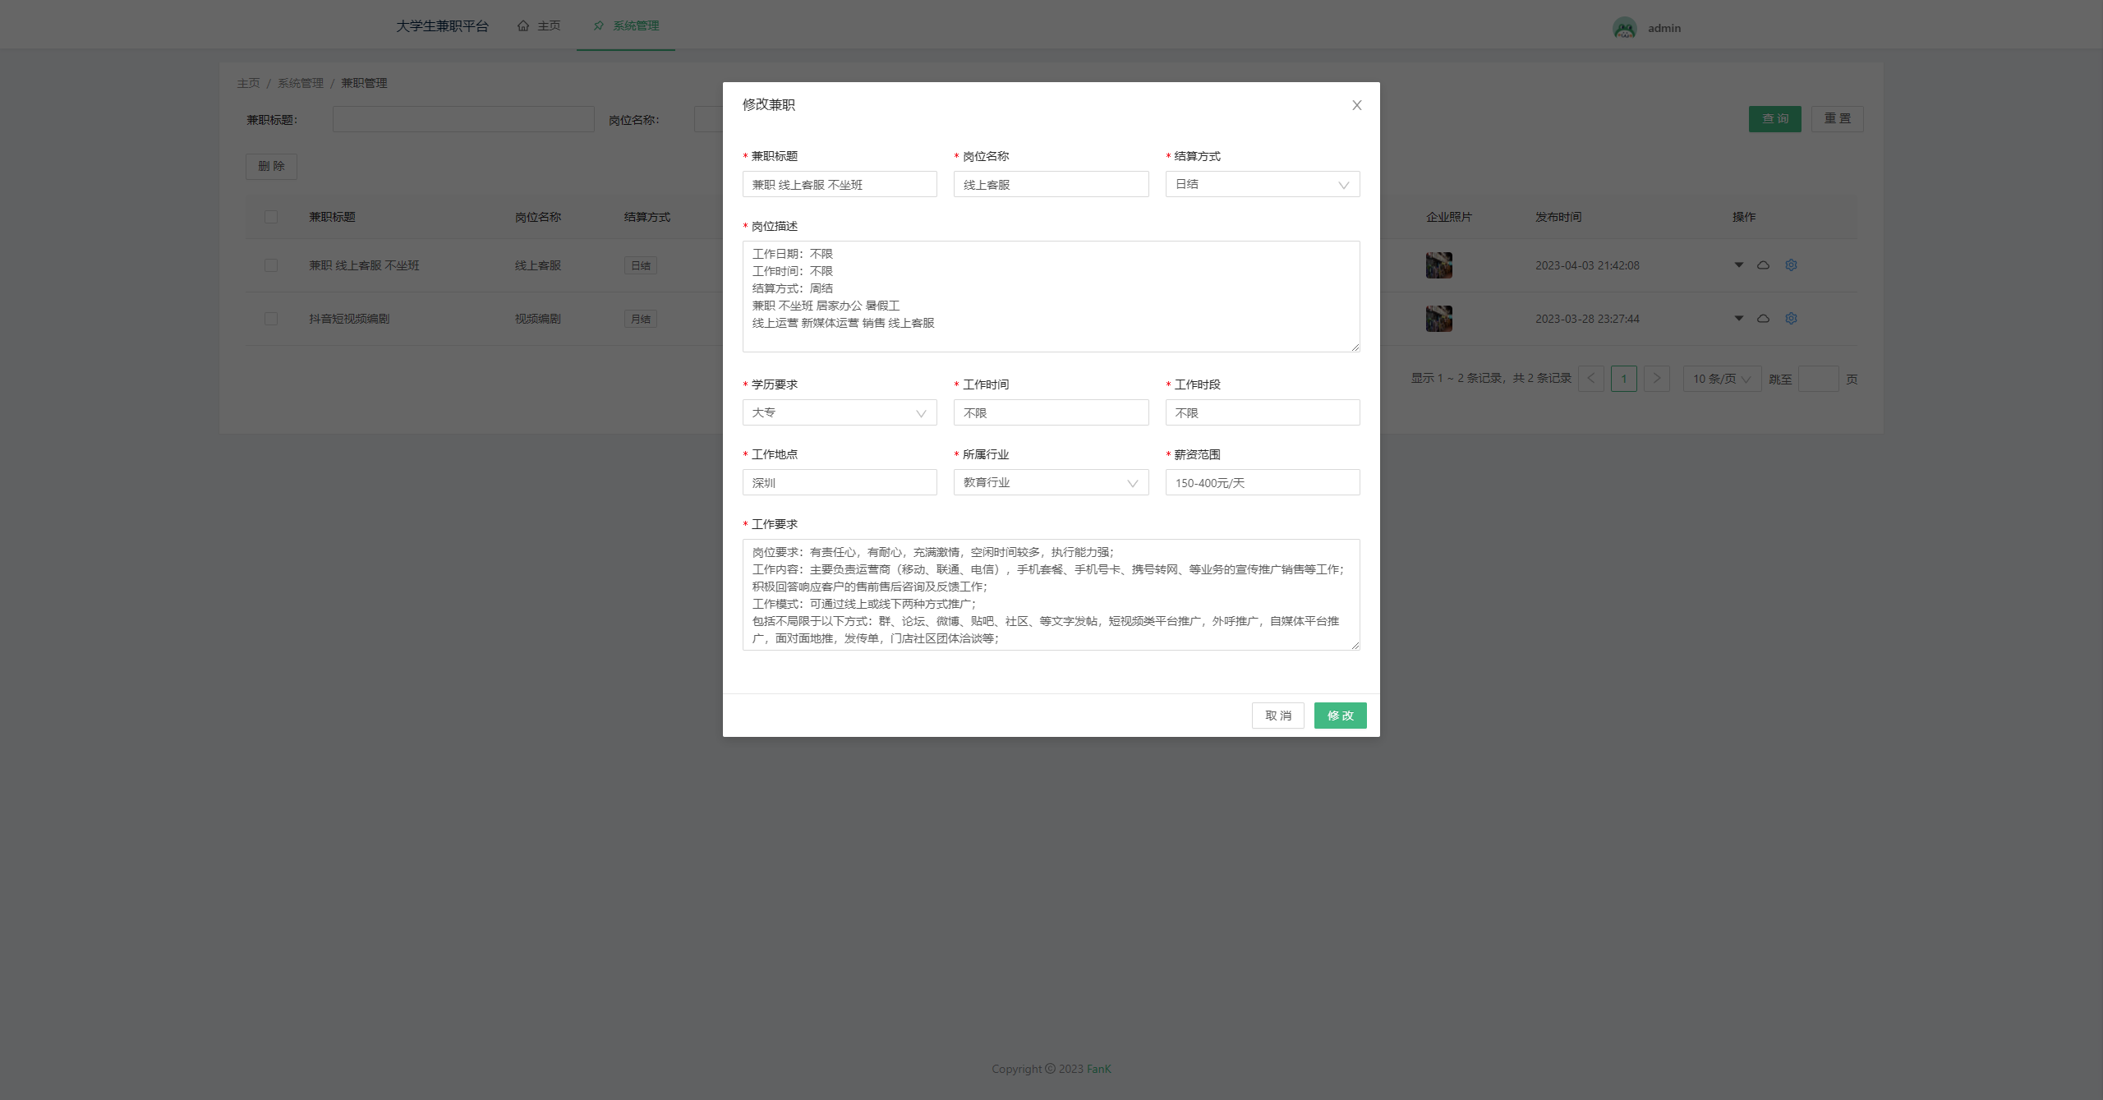Open the 所属行业 dropdown showing 教育行业
The image size is (2103, 1100).
click(x=1051, y=482)
